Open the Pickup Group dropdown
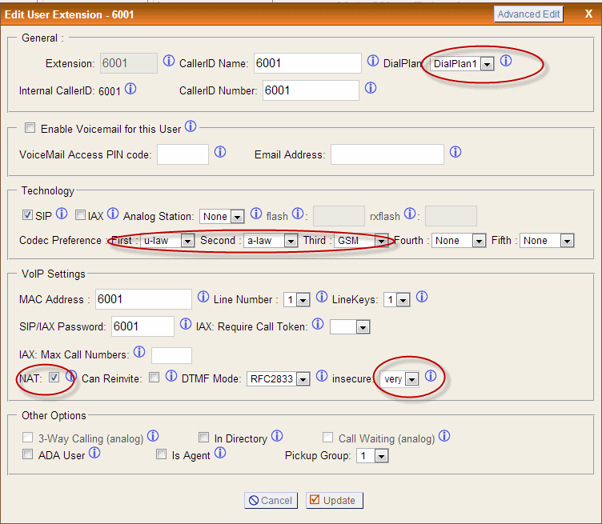The height and width of the screenshot is (524, 602). tap(372, 456)
